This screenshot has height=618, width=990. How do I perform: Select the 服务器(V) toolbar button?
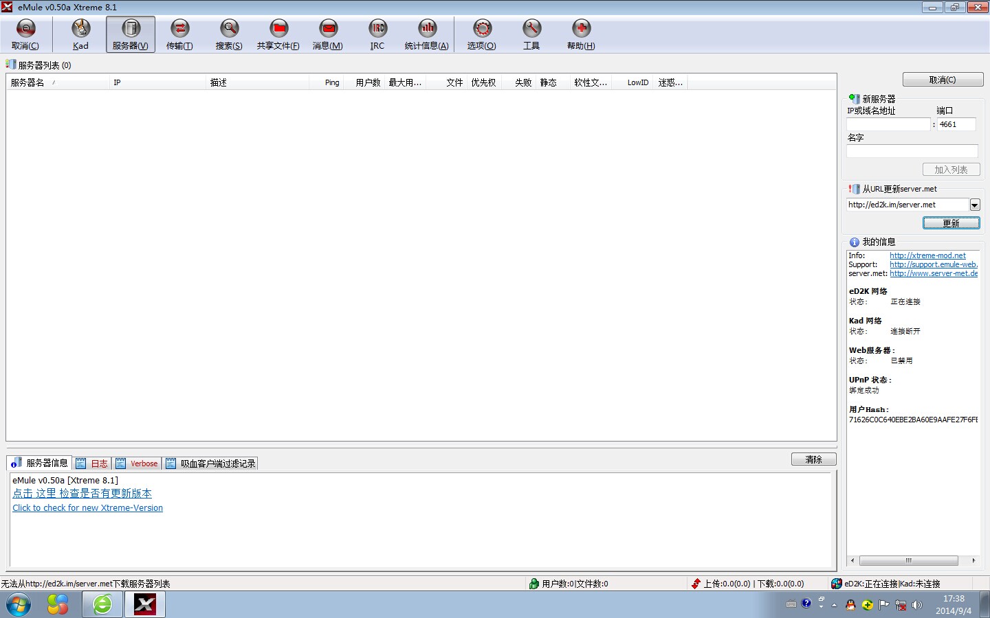pos(131,34)
